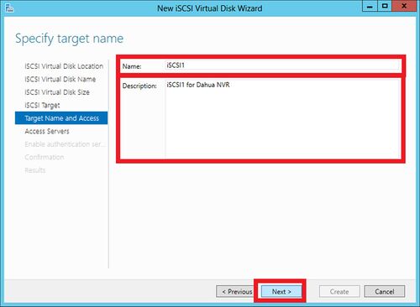Open the Access Servers step
Image resolution: width=420 pixels, height=307 pixels.
coord(47,131)
